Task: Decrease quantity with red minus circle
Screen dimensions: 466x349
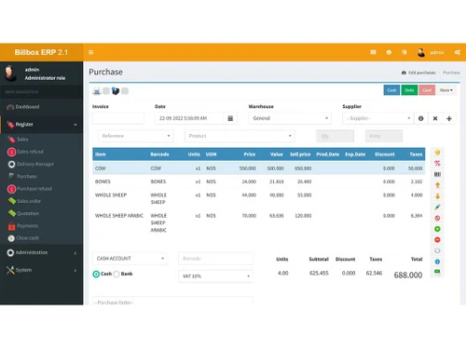Action: pyautogui.click(x=437, y=240)
